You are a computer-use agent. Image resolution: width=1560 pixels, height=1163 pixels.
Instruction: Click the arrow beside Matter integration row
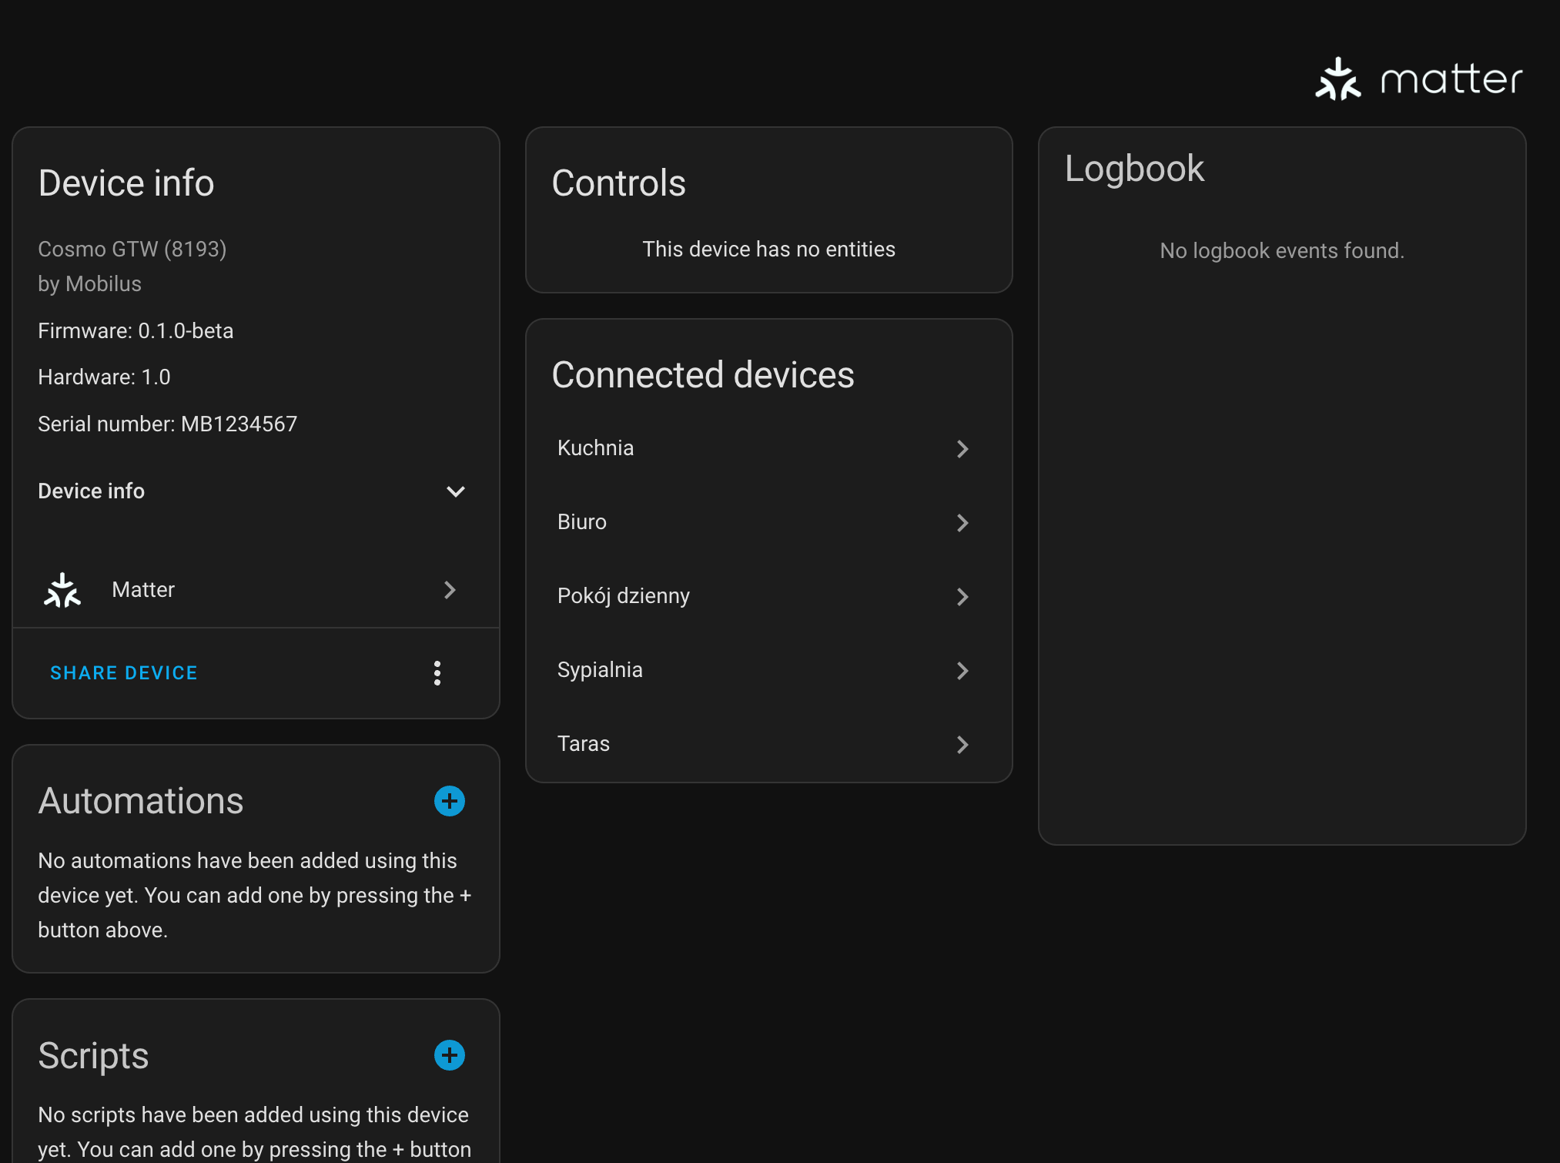tap(450, 590)
